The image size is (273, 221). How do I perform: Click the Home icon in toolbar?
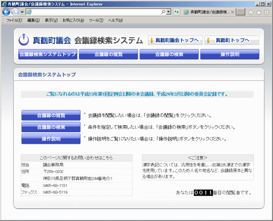point(251,12)
